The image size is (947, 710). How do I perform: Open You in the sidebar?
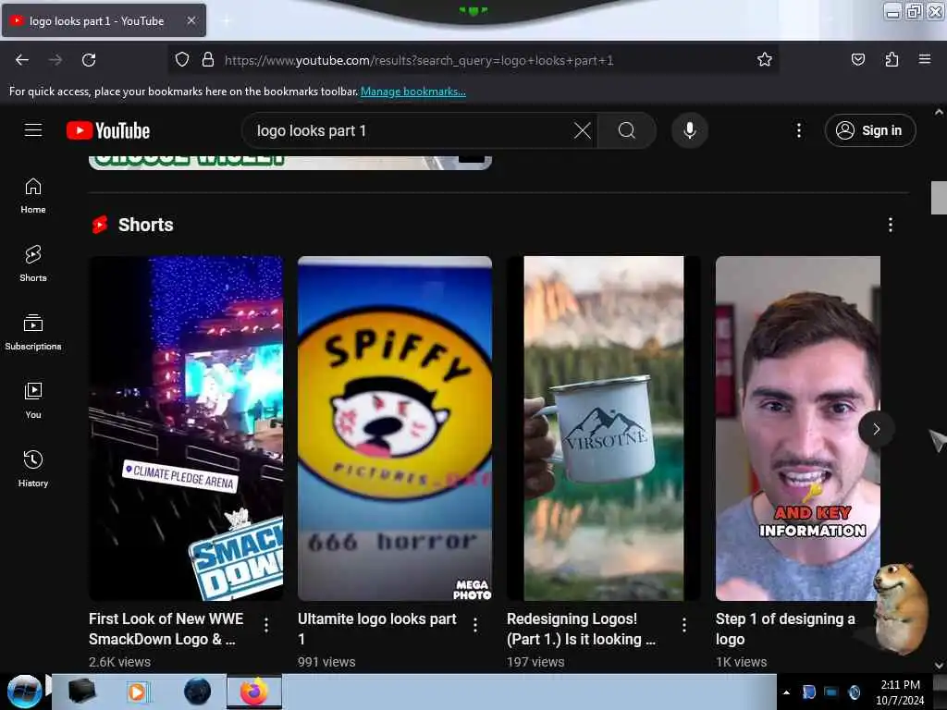pos(33,401)
